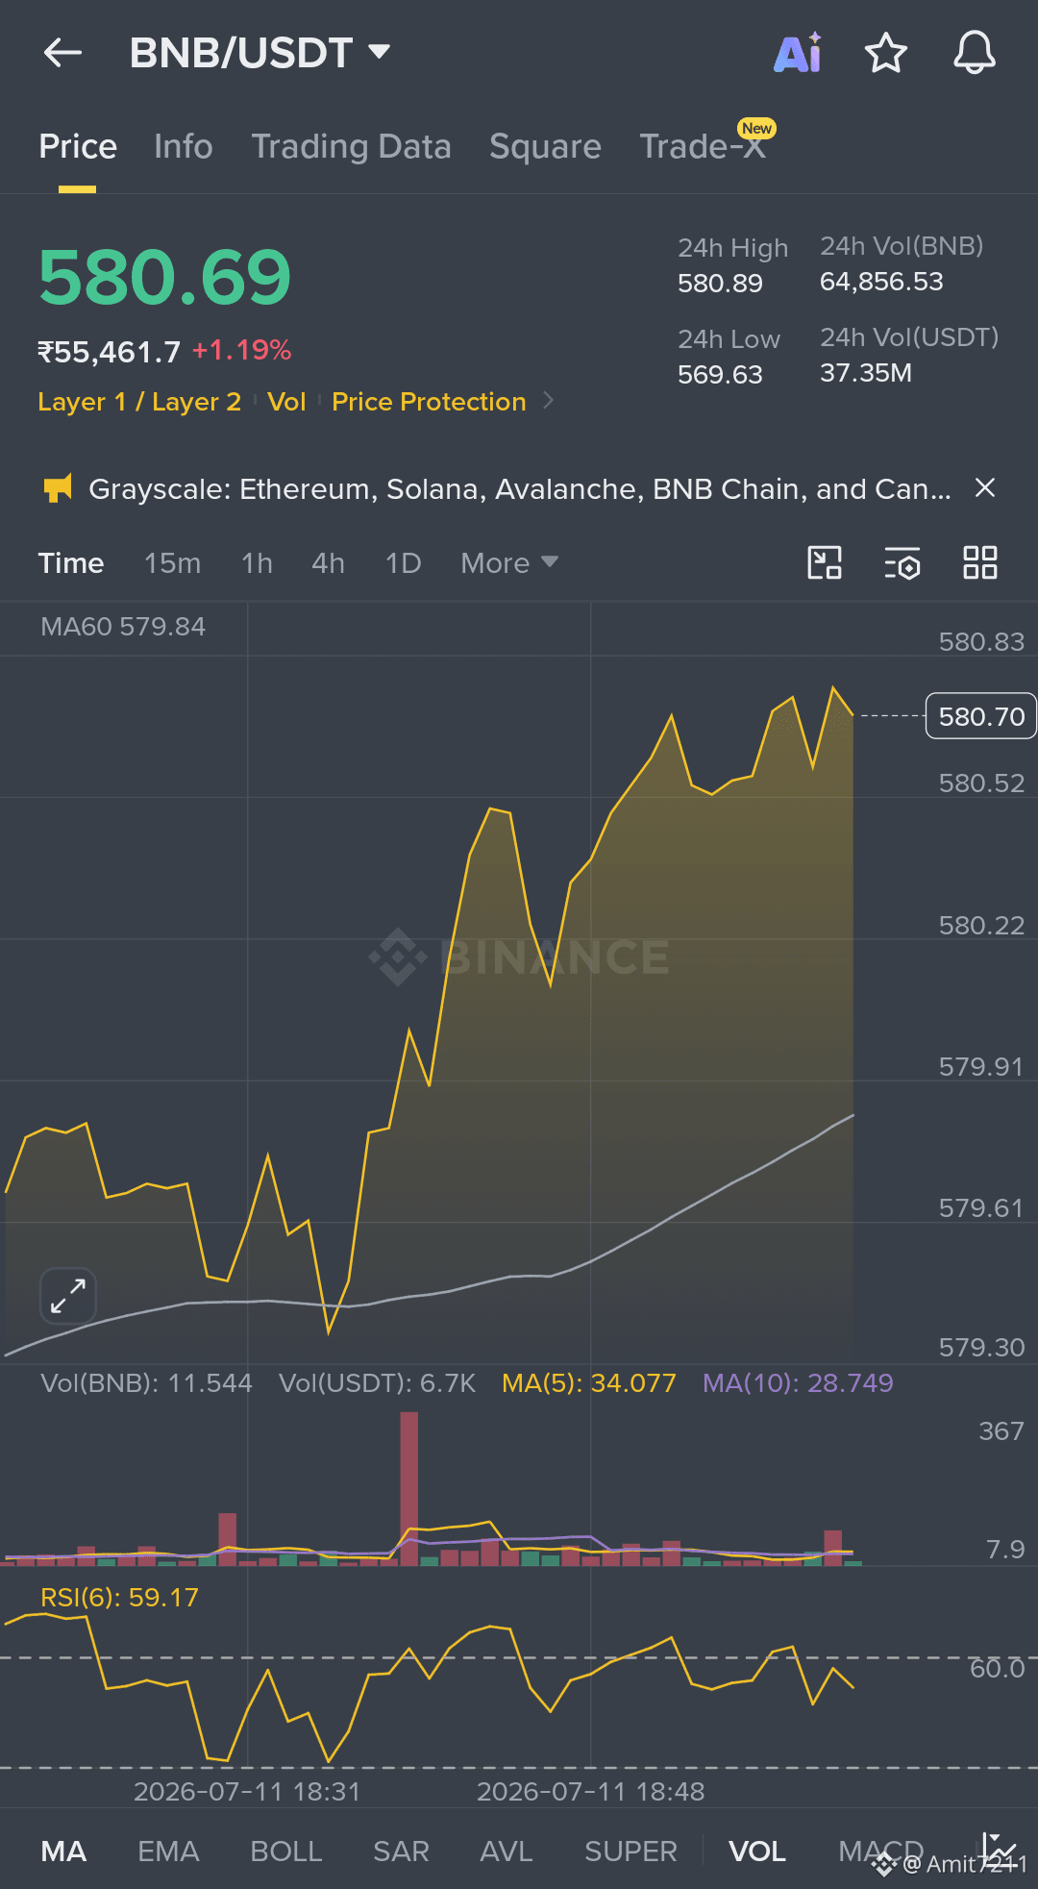Screen dimensions: 1038x1889
Task: Tap the MA(5): 34.077 volume label
Action: coord(589,1383)
